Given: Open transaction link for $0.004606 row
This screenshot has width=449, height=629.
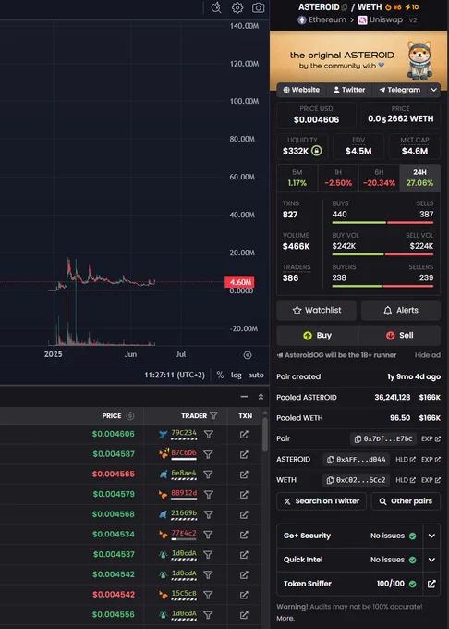Looking at the screenshot, I should [x=244, y=435].
